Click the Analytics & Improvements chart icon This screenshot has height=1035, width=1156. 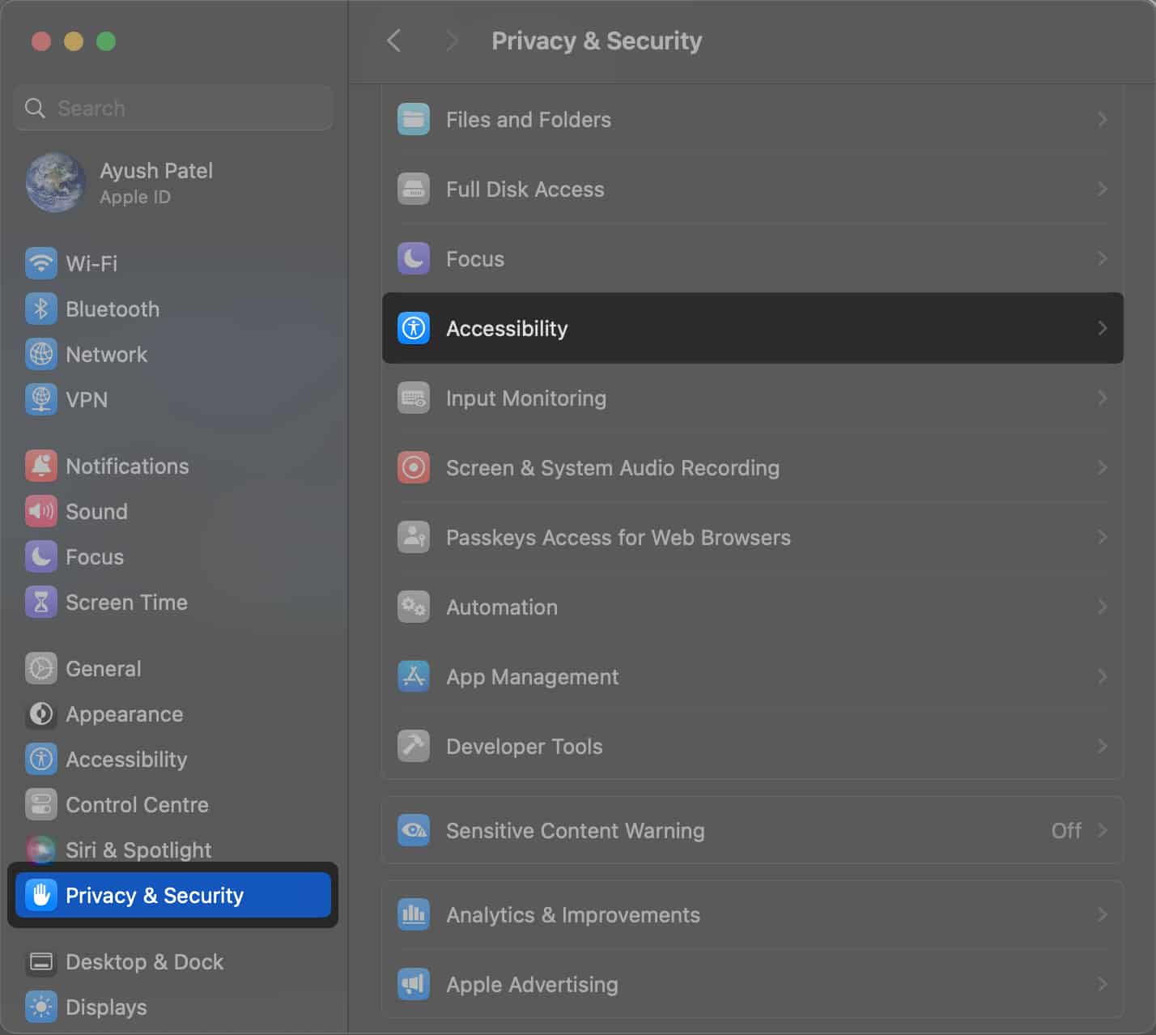[x=414, y=914]
